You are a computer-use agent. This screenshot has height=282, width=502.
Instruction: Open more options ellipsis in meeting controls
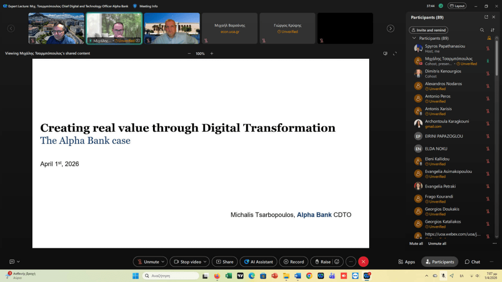(351, 261)
